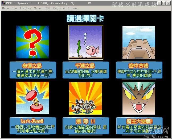The width and height of the screenshot is (172, 139).
Task: Select the red question mark level icon
Action: click(x=32, y=42)
